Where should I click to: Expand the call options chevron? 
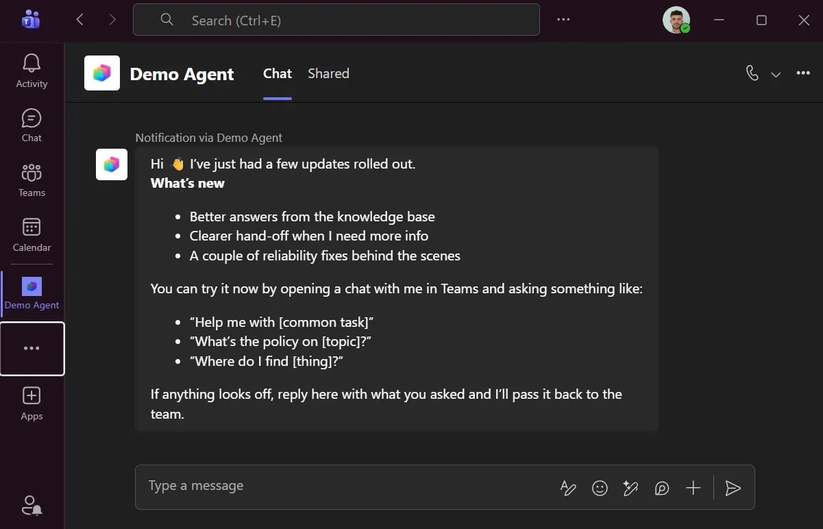point(776,74)
